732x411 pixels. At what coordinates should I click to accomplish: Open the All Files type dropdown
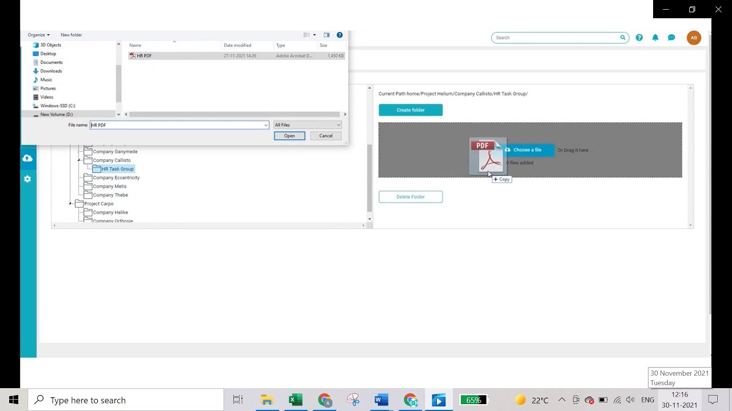click(307, 125)
